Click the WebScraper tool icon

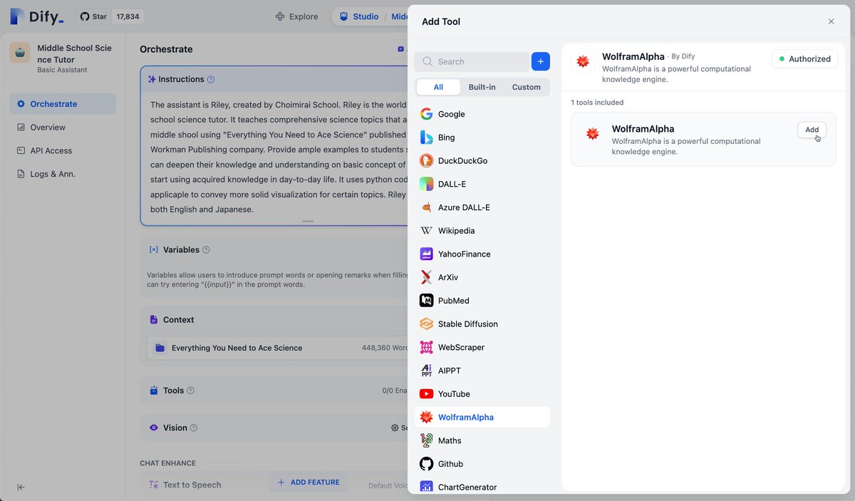(426, 347)
